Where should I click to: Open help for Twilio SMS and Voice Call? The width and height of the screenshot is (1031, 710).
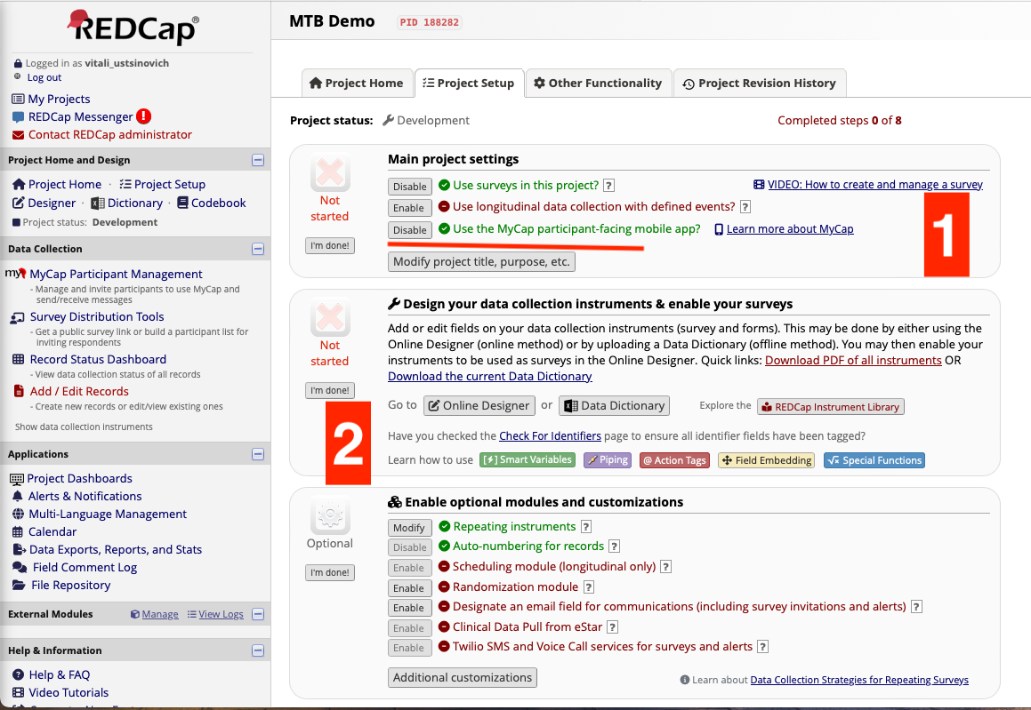point(762,647)
